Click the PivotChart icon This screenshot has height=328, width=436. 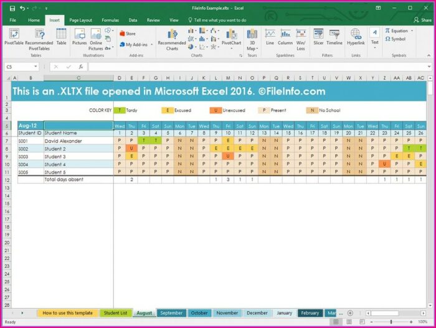tap(231, 37)
